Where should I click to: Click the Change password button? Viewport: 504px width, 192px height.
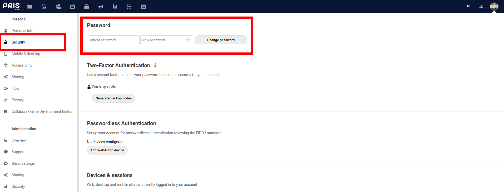[221, 40]
